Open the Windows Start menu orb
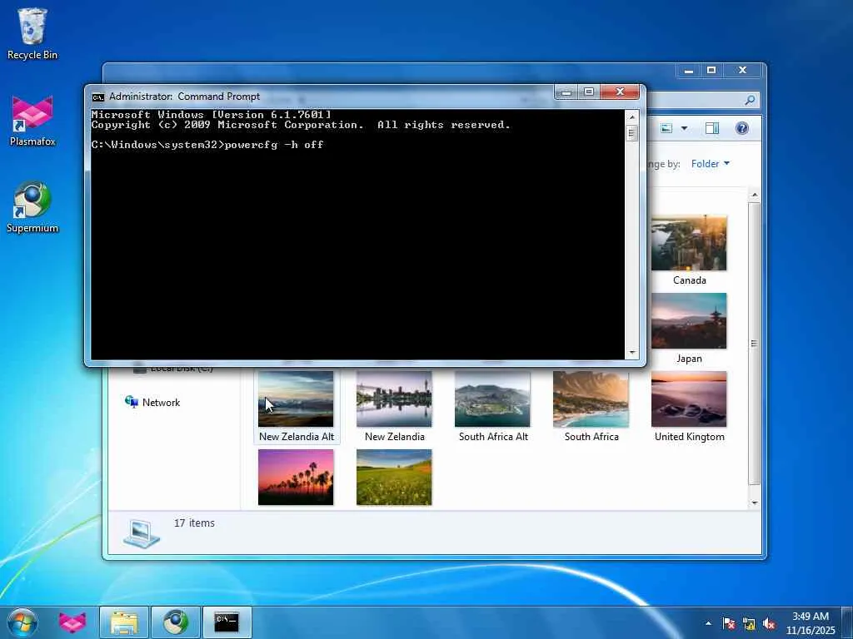The width and height of the screenshot is (853, 639). 22,622
